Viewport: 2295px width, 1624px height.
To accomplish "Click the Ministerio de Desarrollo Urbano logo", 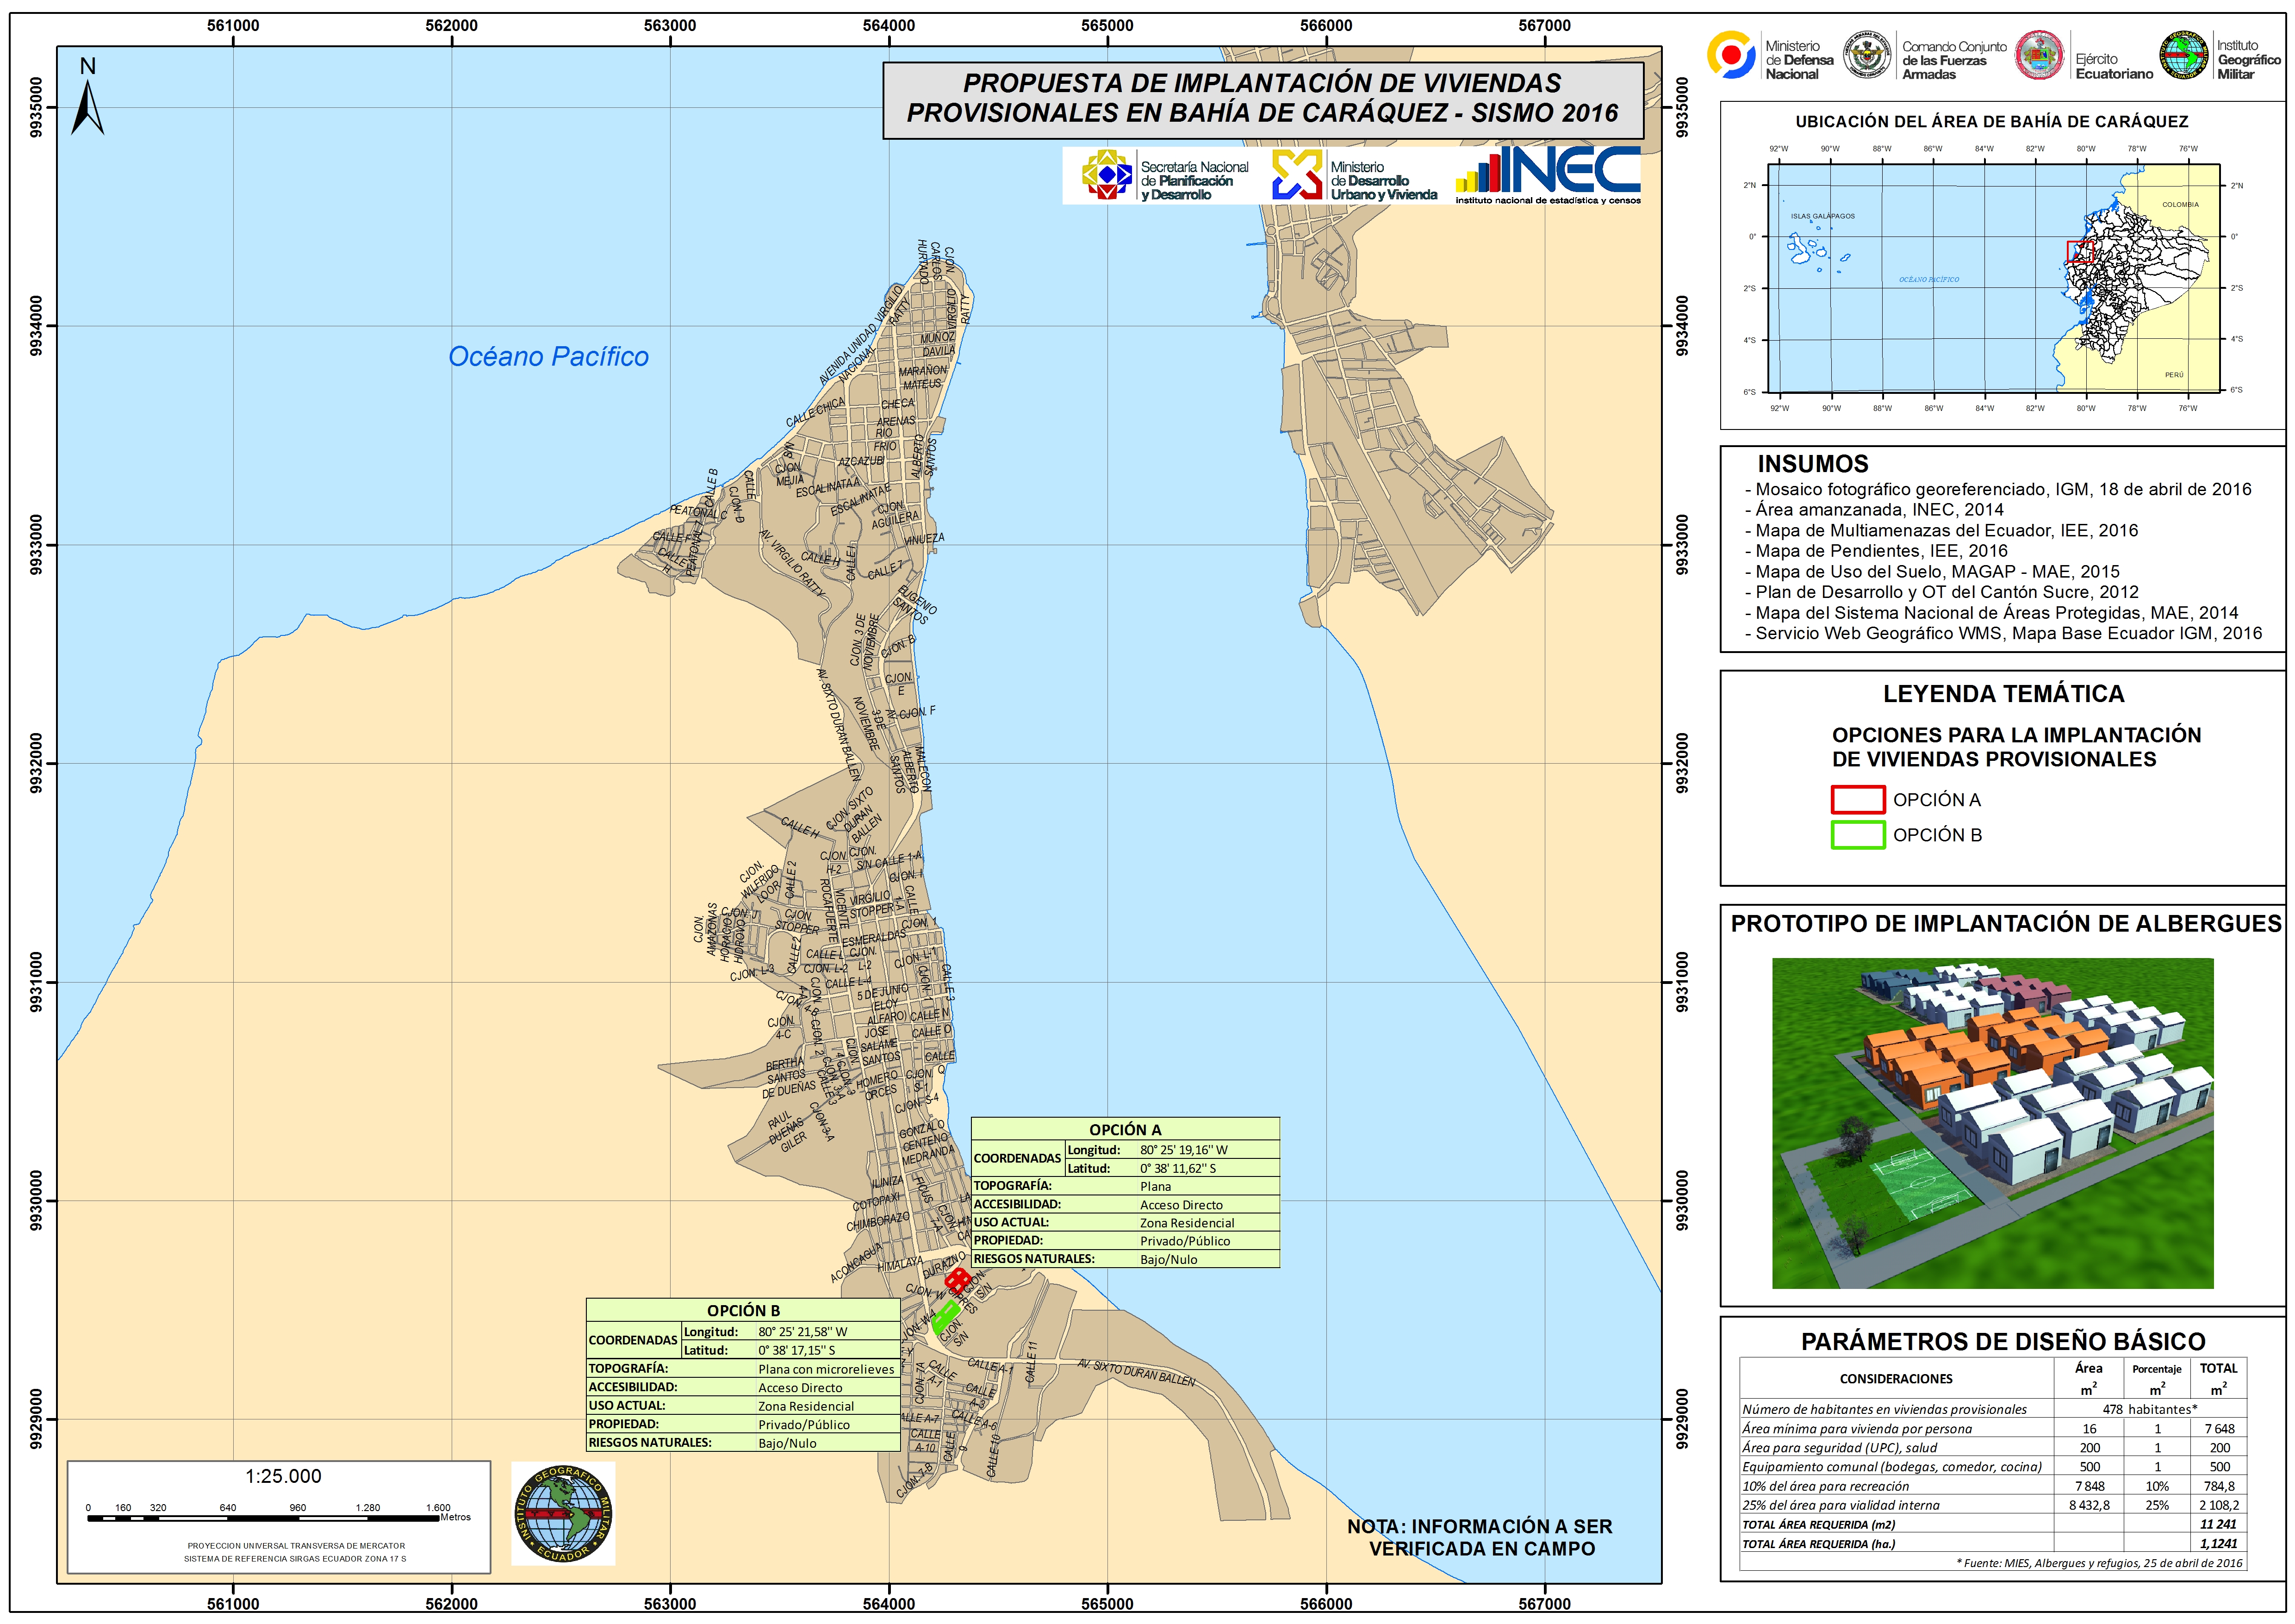I will 1297,175.
